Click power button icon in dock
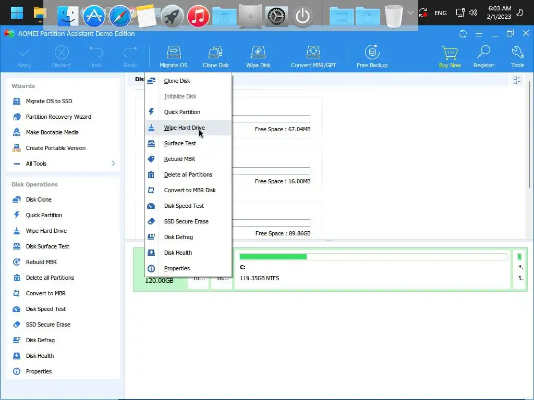This screenshot has width=534, height=400. [x=302, y=16]
